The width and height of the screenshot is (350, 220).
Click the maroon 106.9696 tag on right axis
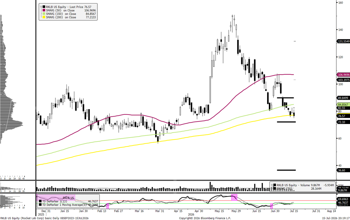[x=343, y=75]
